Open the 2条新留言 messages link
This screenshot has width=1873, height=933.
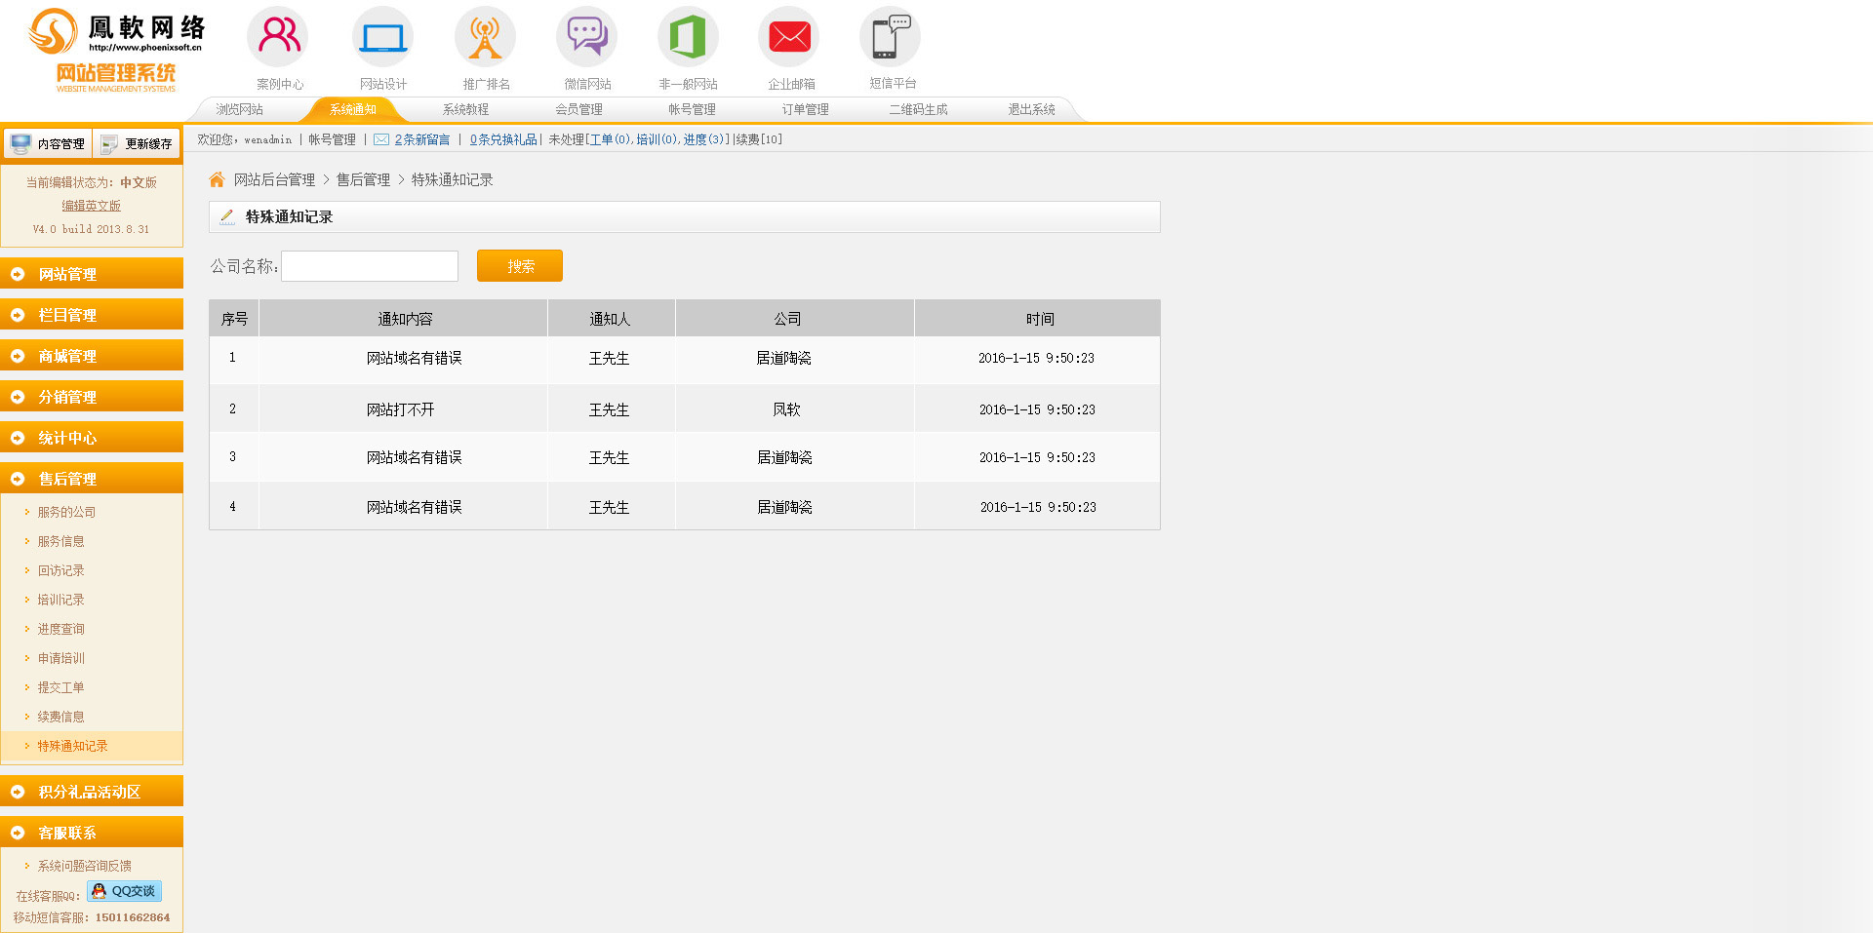421,139
